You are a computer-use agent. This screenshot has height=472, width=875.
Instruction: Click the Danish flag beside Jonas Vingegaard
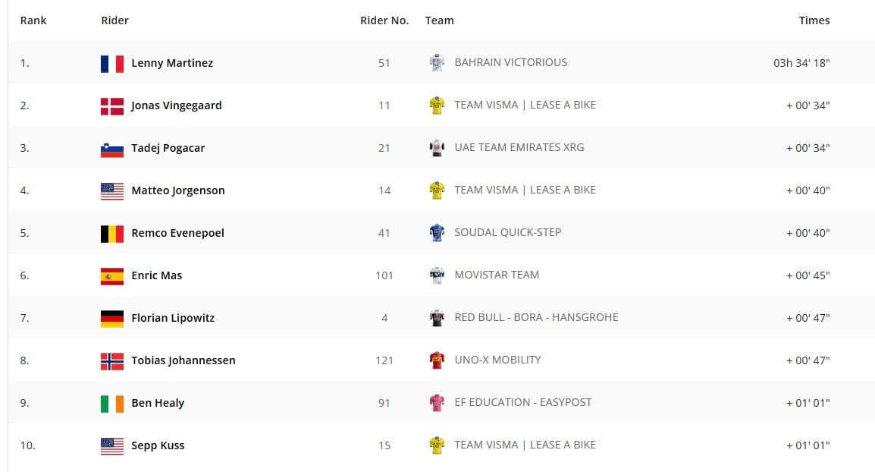(x=112, y=106)
